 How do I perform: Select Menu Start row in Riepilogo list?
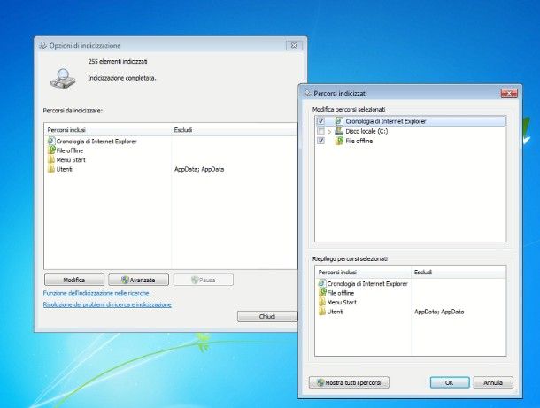tap(342, 303)
